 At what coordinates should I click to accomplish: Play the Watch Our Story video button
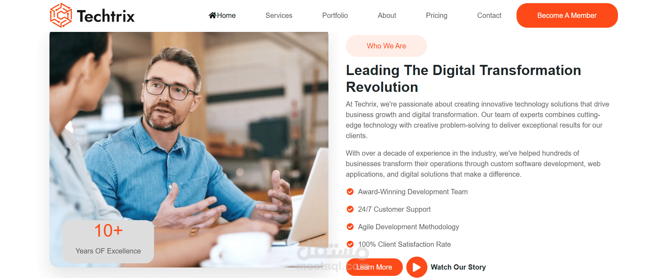[417, 267]
